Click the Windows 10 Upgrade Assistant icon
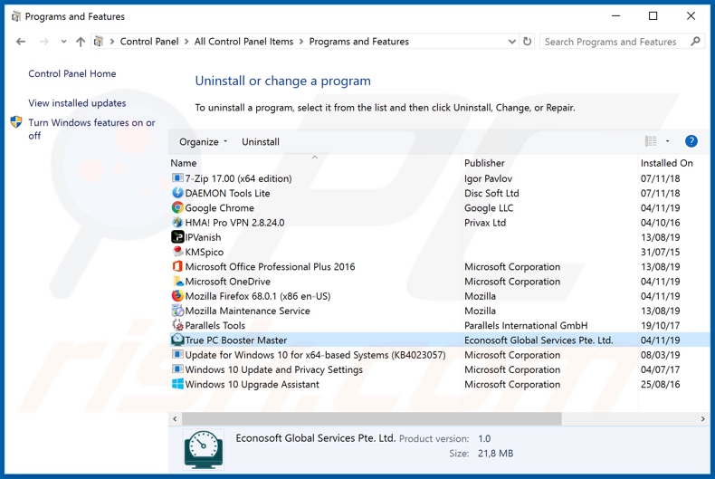The width and height of the screenshot is (715, 479). pos(177,384)
